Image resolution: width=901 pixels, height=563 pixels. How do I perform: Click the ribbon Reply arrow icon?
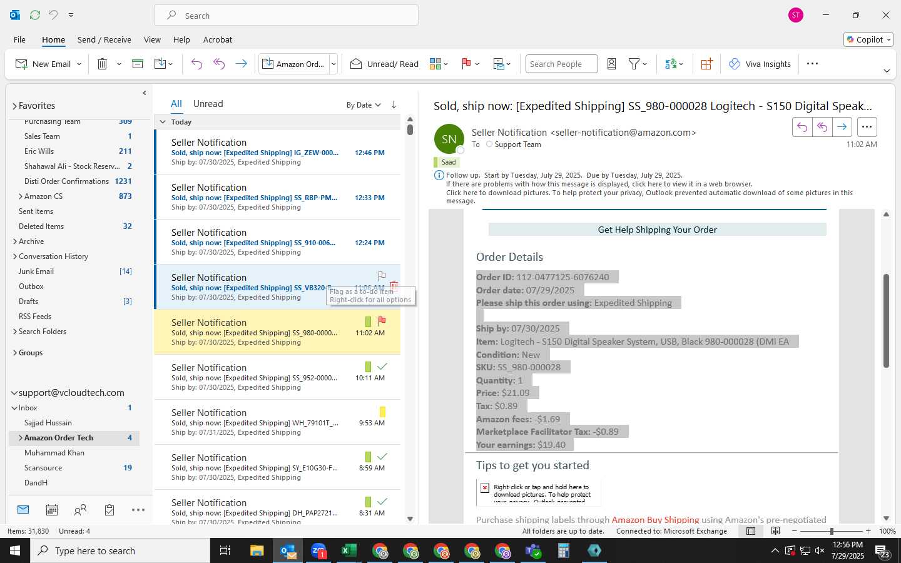[x=196, y=64]
